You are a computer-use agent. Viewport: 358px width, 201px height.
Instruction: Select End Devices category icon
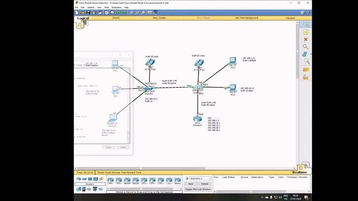pyautogui.click(x=79, y=189)
